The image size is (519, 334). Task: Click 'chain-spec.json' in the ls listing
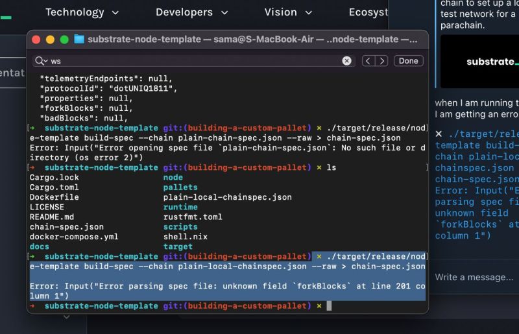(67, 227)
